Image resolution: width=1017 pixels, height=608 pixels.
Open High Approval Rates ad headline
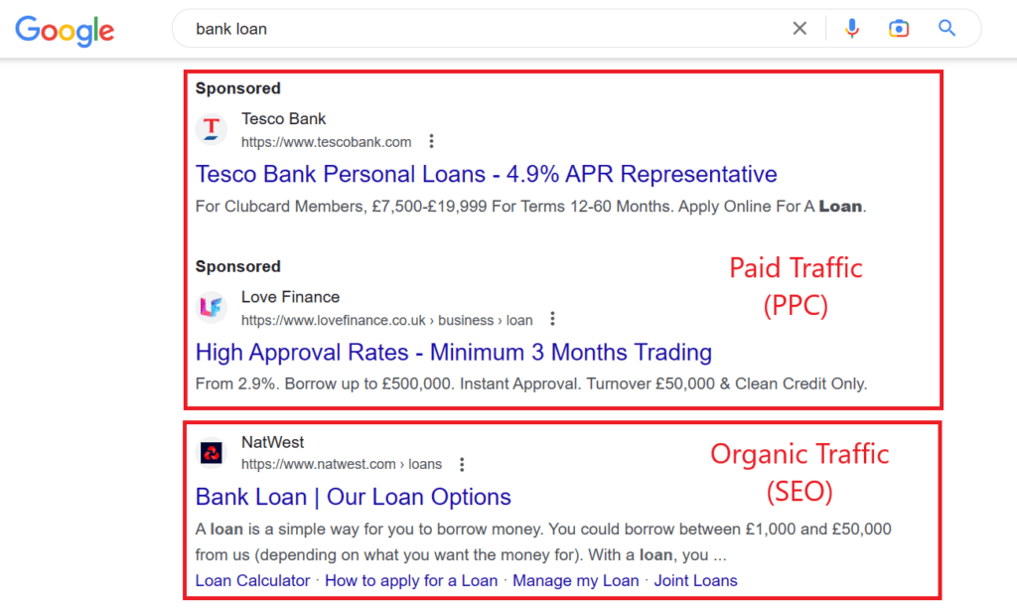[454, 353]
